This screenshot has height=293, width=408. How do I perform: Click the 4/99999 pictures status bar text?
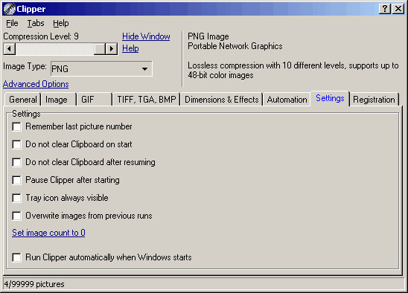[34, 284]
